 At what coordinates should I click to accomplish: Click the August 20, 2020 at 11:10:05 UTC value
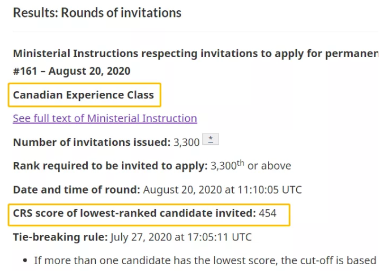tap(223, 190)
